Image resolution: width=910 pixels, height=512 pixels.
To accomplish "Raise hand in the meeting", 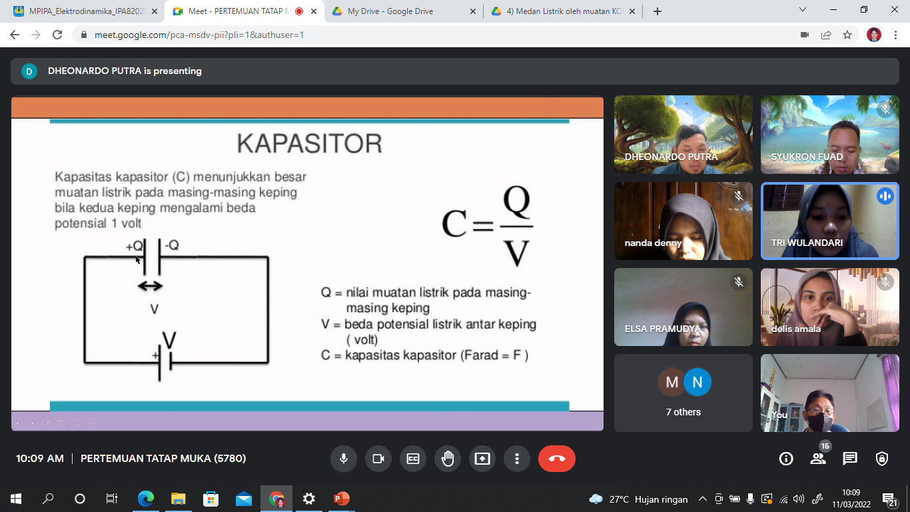I will [448, 459].
